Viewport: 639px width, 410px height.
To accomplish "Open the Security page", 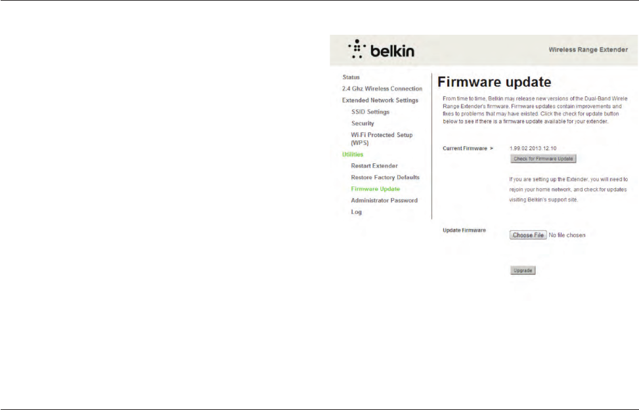I will (x=363, y=123).
